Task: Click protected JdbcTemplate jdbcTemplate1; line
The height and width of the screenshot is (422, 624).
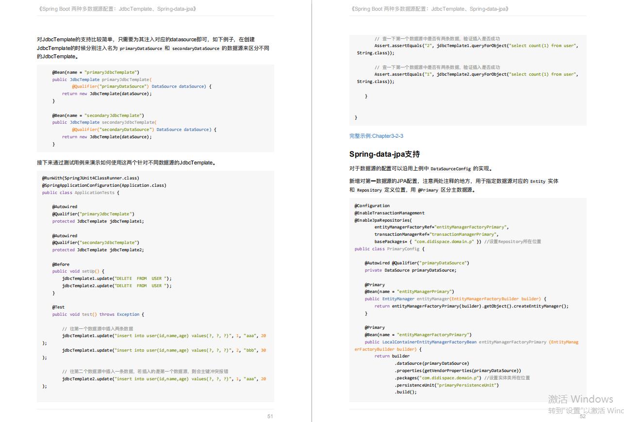Action: tap(98, 221)
